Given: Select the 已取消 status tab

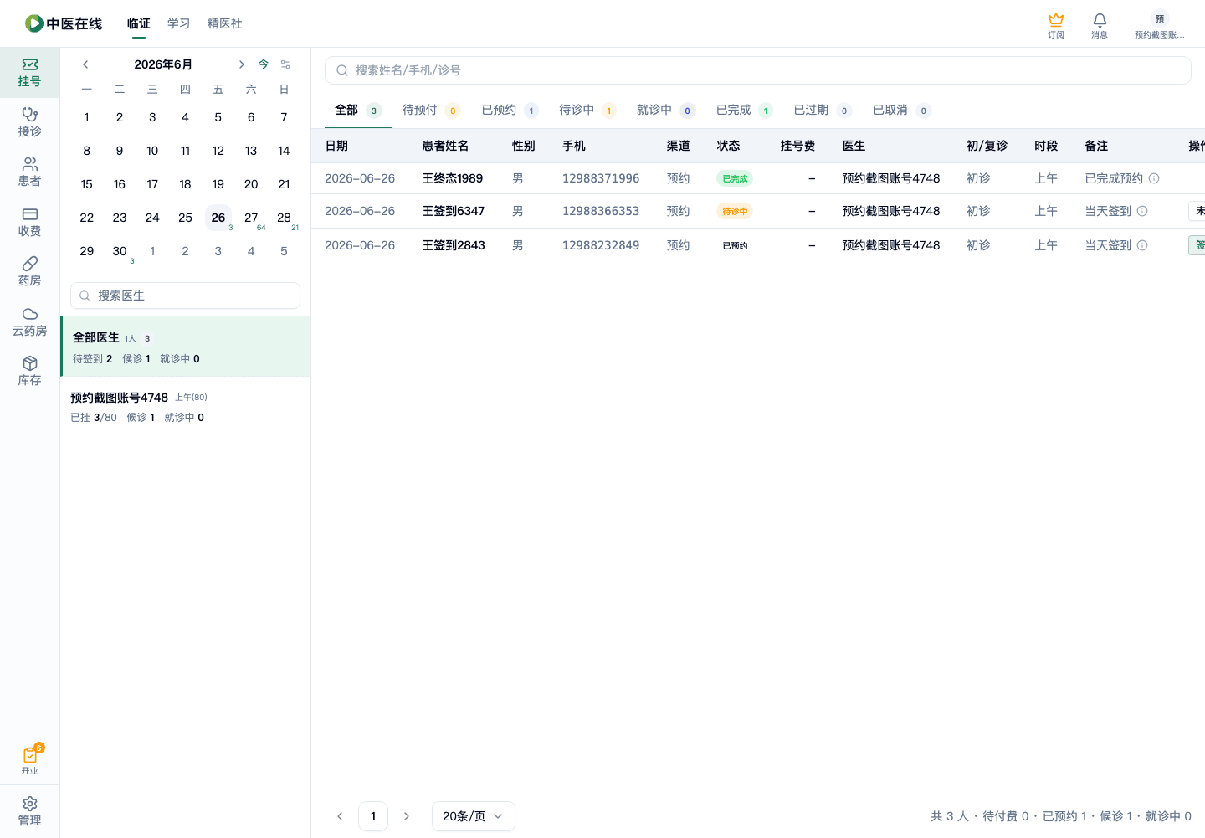Looking at the screenshot, I should (901, 110).
